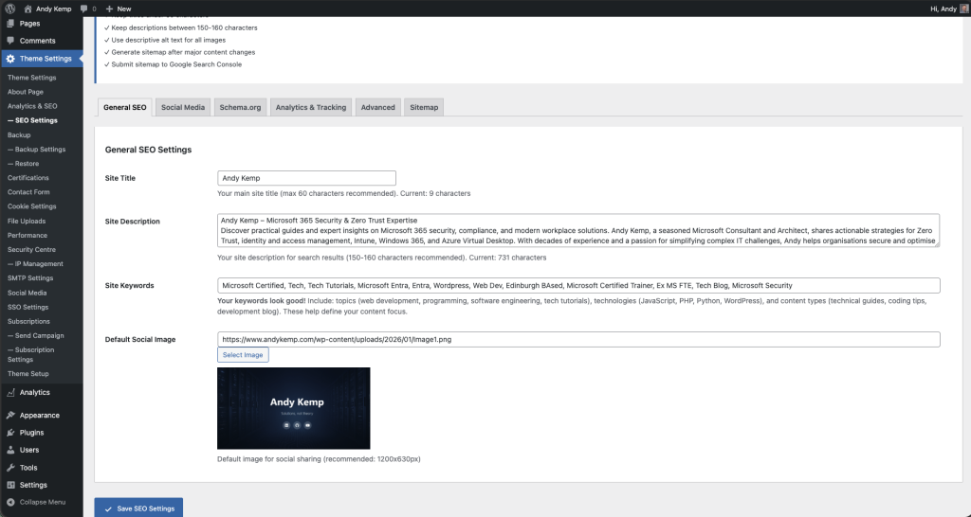
Task: Click the Plugins plug icon
Action: pyautogui.click(x=10, y=433)
